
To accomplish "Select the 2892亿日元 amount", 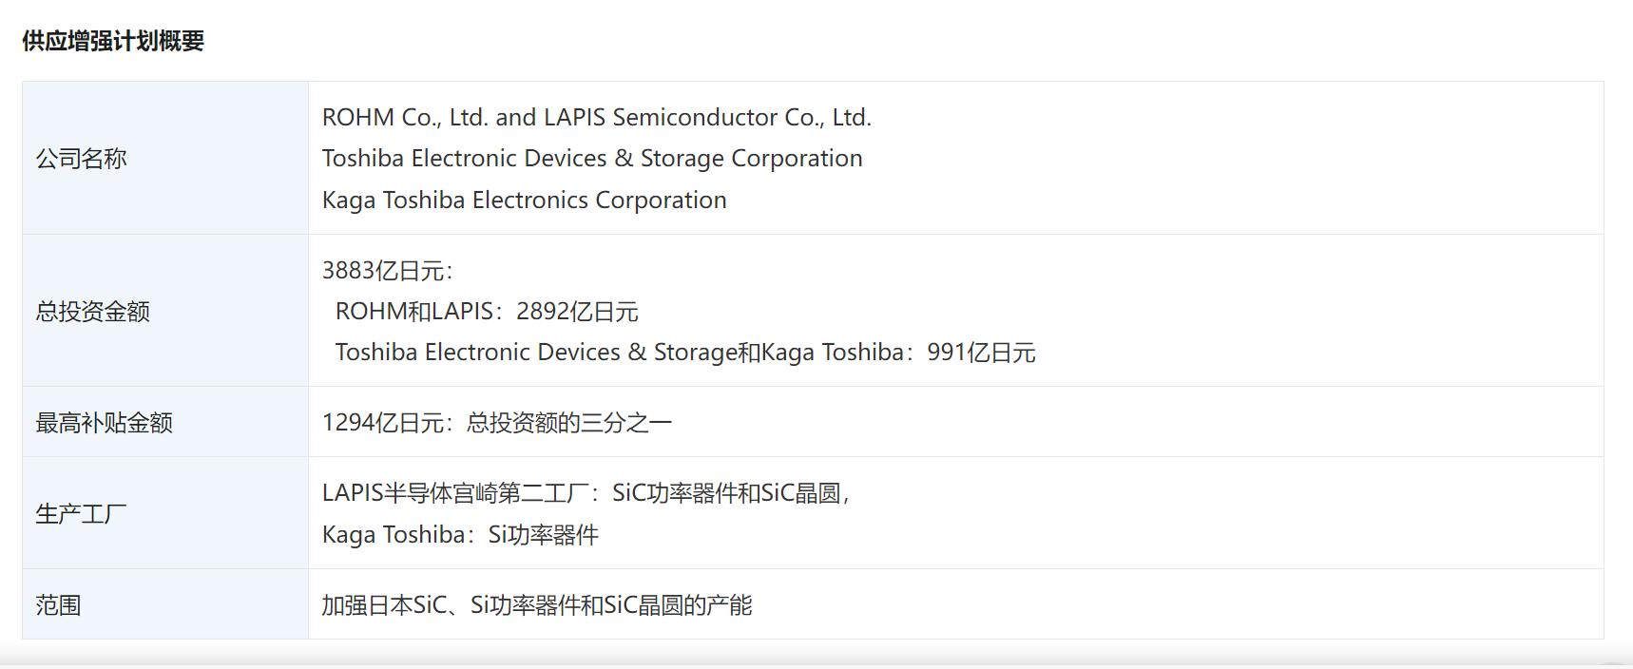I will [x=578, y=312].
